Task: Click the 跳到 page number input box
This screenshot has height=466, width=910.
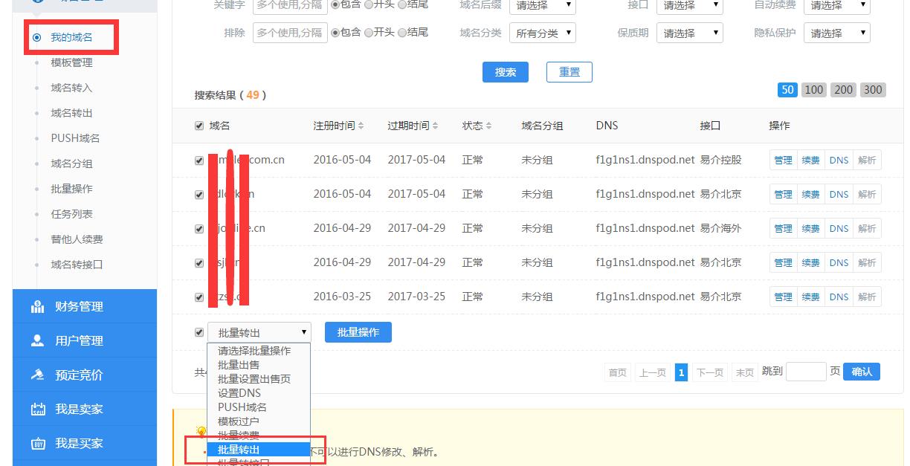Action: coord(806,372)
